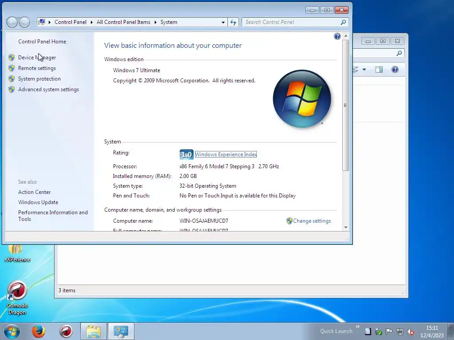Launch Comodo Dragon from the taskbar
The width and height of the screenshot is (454, 340).
point(66,331)
